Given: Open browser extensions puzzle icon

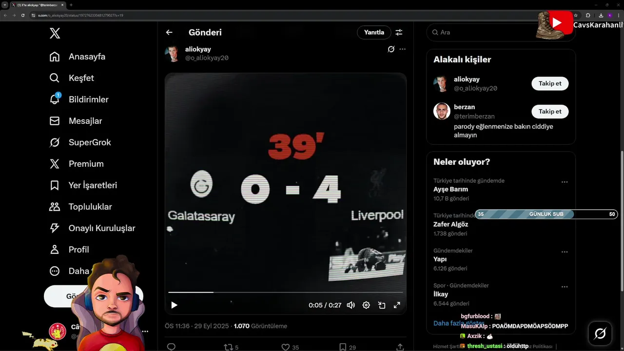Looking at the screenshot, I should click(x=588, y=15).
